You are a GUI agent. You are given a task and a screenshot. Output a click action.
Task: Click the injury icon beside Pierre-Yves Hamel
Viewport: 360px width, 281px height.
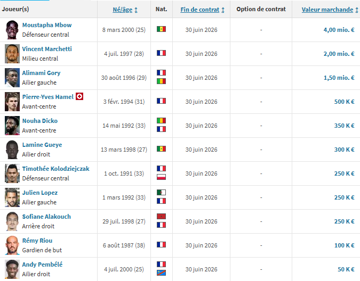point(79,97)
